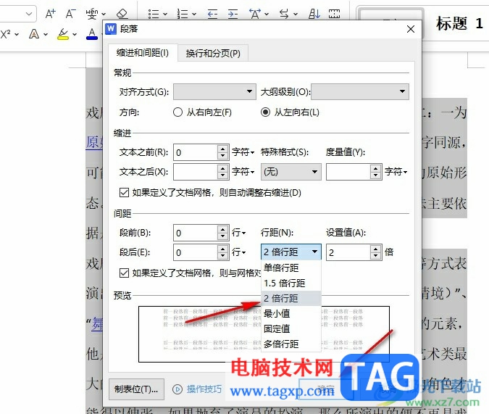Screen dimensions: 489x414
Task: Toggle the auto-adjust right indent checkbox
Action: click(124, 192)
